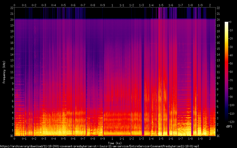Select the "-50" dBFS scale label

coord(230,64)
